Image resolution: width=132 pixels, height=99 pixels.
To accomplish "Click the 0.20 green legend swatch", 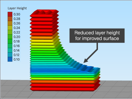I will (x=10, y=37).
